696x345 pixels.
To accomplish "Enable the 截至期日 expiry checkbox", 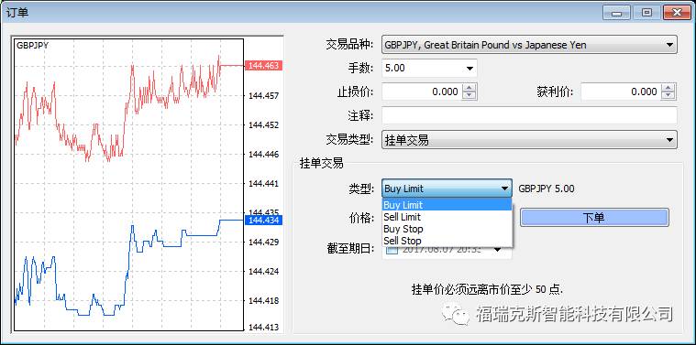I will click(392, 249).
